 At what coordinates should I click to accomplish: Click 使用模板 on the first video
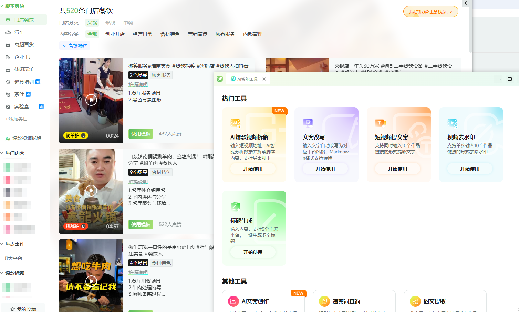click(x=141, y=134)
